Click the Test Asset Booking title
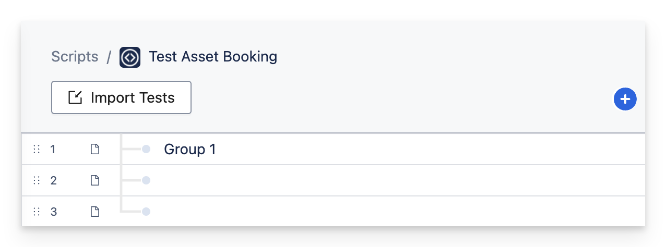The width and height of the screenshot is (666, 247). [x=213, y=56]
